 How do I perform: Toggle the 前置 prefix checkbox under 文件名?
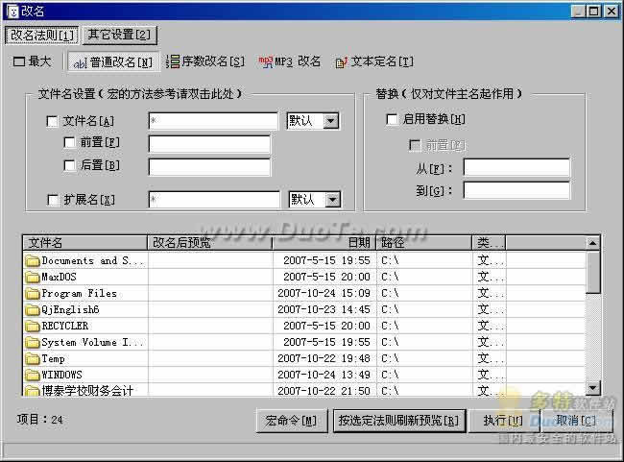pos(69,142)
